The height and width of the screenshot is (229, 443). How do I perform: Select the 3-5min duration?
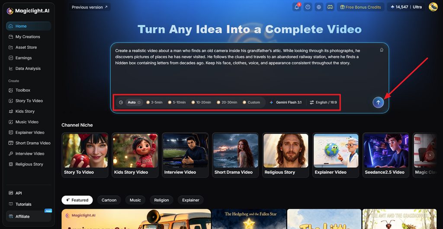click(154, 102)
